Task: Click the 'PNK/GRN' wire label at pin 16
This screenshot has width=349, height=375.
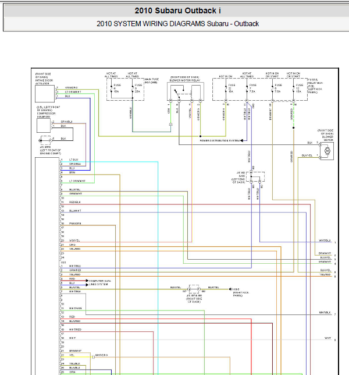Action: click(75, 224)
